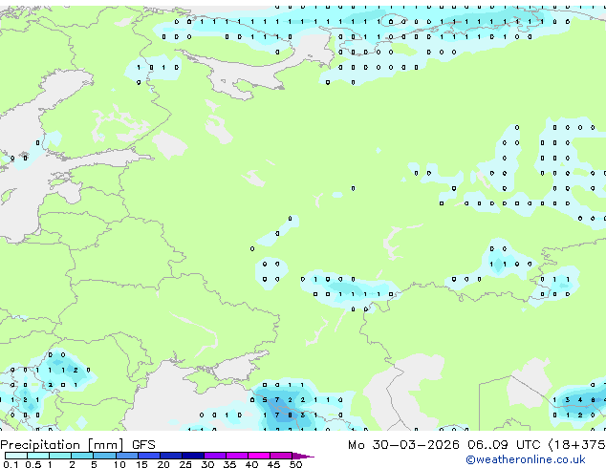This screenshot has width=606, height=468.
Task: Click the 'Precipitation [mm] GFS' title text
Action: point(77,445)
